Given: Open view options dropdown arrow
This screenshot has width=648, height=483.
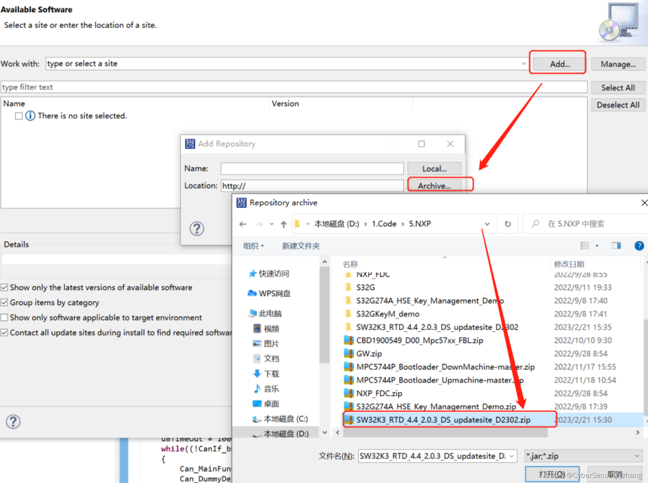Looking at the screenshot, I should (597, 246).
